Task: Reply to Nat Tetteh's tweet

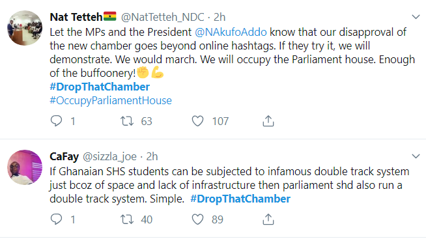Action: pos(56,121)
